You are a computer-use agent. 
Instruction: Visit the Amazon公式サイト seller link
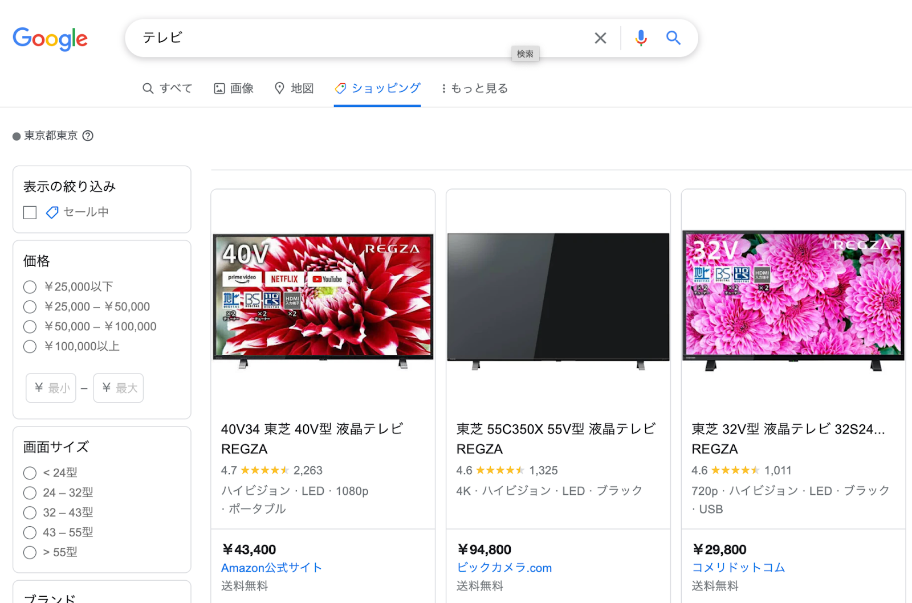(x=271, y=568)
